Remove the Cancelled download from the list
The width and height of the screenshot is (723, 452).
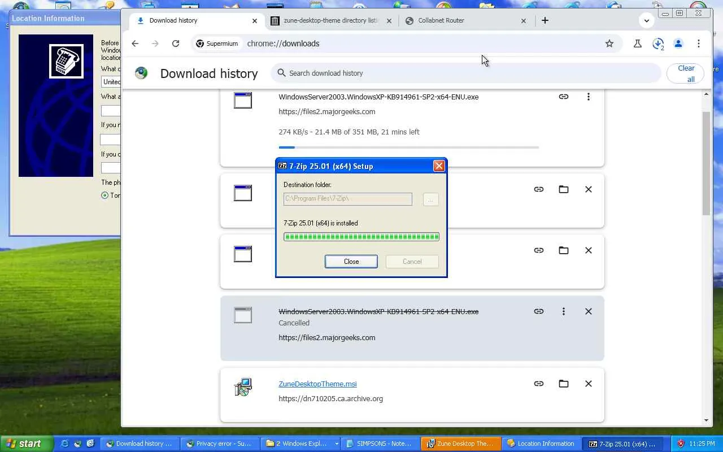pos(589,311)
